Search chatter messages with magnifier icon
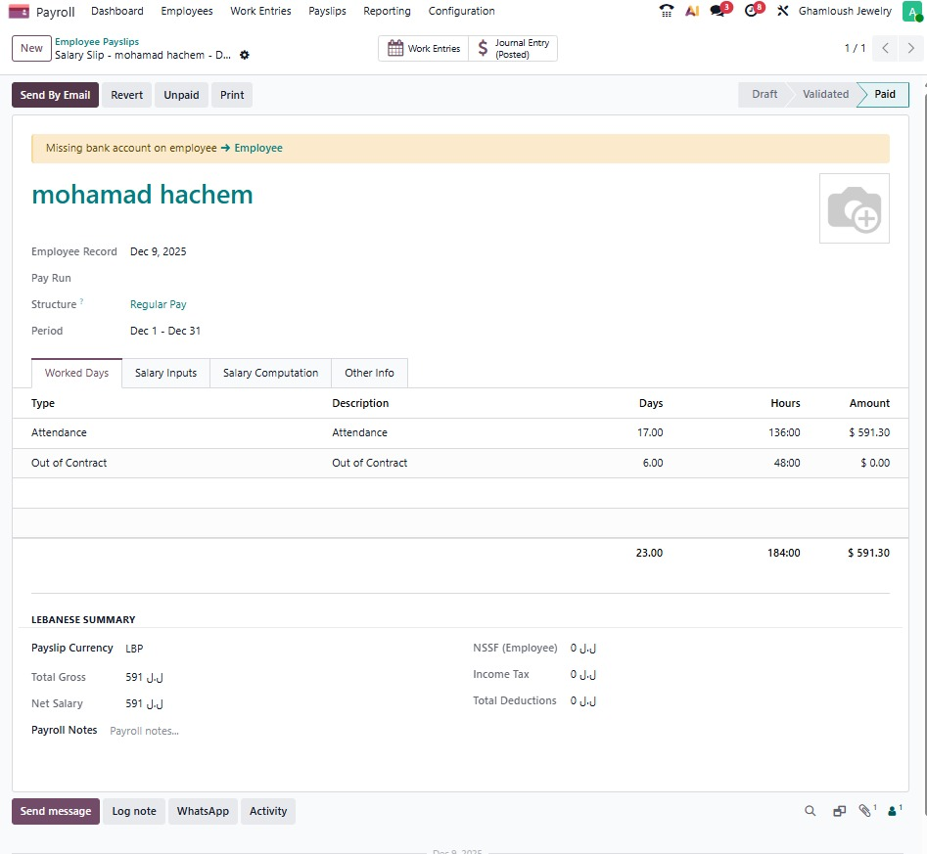 coord(810,811)
